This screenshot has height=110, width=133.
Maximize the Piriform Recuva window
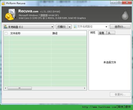(119, 3)
